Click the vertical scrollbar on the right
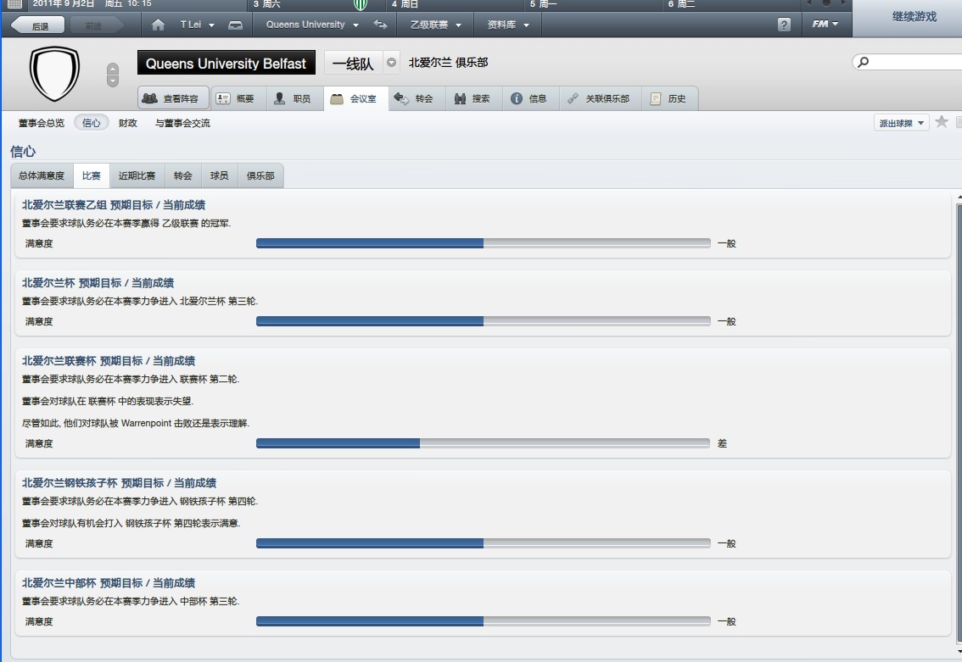Image resolution: width=962 pixels, height=662 pixels. click(959, 423)
